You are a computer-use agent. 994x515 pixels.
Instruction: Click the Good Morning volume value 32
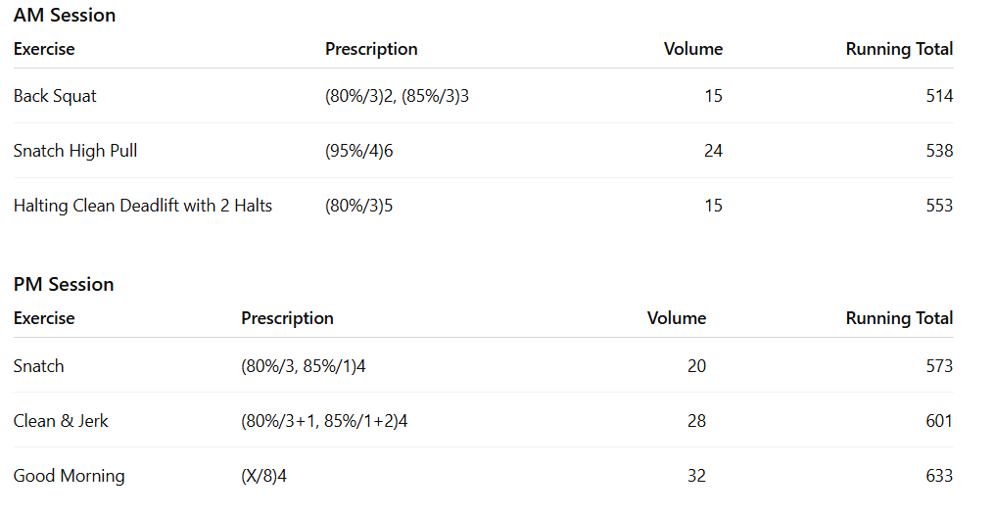[696, 476]
